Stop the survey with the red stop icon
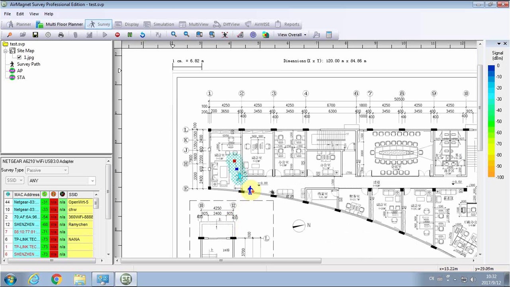Viewport: 510px width, 287px height. pos(117,35)
